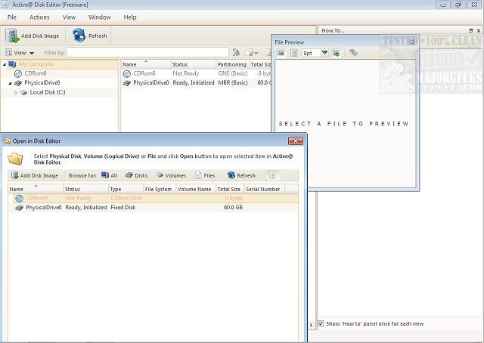
Task: Open the View dropdown in the left panel
Action: point(20,53)
